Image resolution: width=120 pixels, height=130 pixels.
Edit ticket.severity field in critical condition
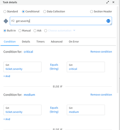point(23,67)
